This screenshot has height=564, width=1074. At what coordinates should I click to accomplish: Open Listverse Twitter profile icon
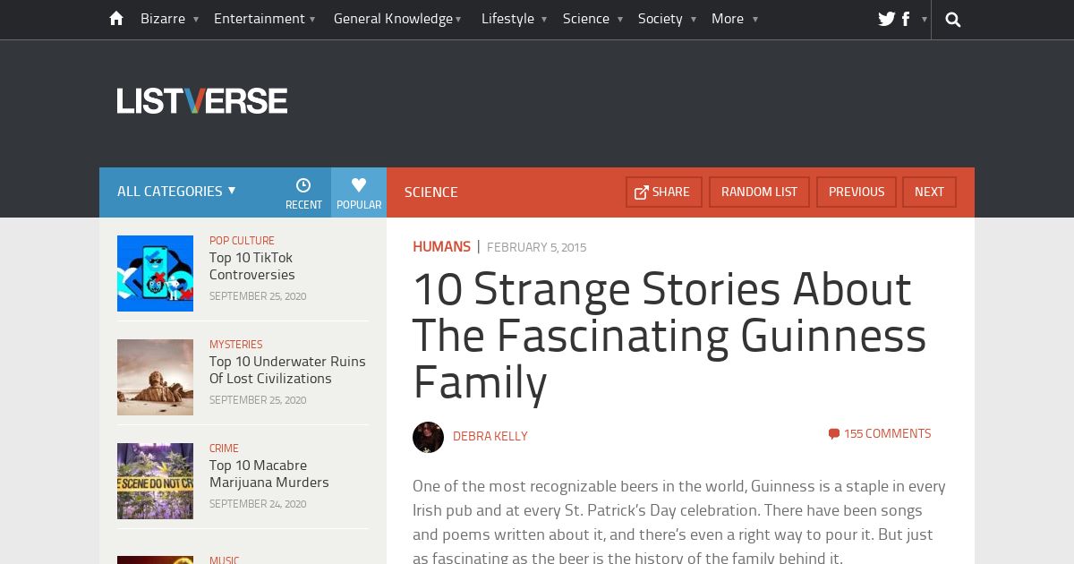(887, 19)
